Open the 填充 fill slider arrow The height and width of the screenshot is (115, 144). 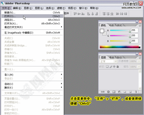point(139,66)
